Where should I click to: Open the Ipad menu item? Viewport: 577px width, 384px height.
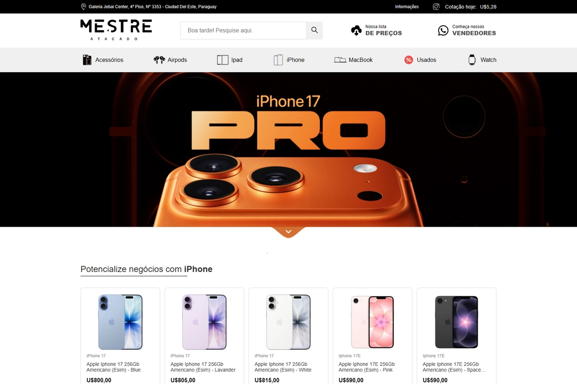coord(230,60)
